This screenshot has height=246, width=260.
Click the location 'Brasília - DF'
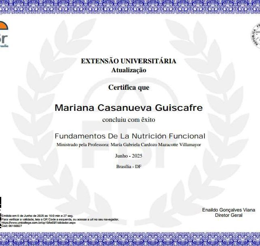[129, 166]
